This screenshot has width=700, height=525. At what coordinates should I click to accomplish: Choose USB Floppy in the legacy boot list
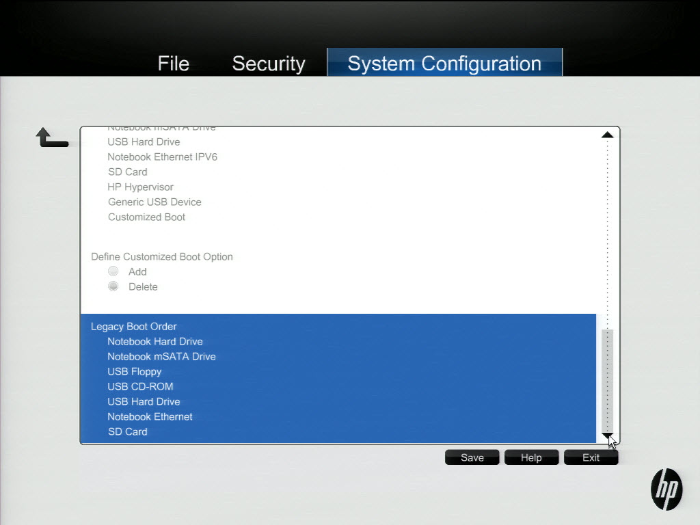point(135,372)
